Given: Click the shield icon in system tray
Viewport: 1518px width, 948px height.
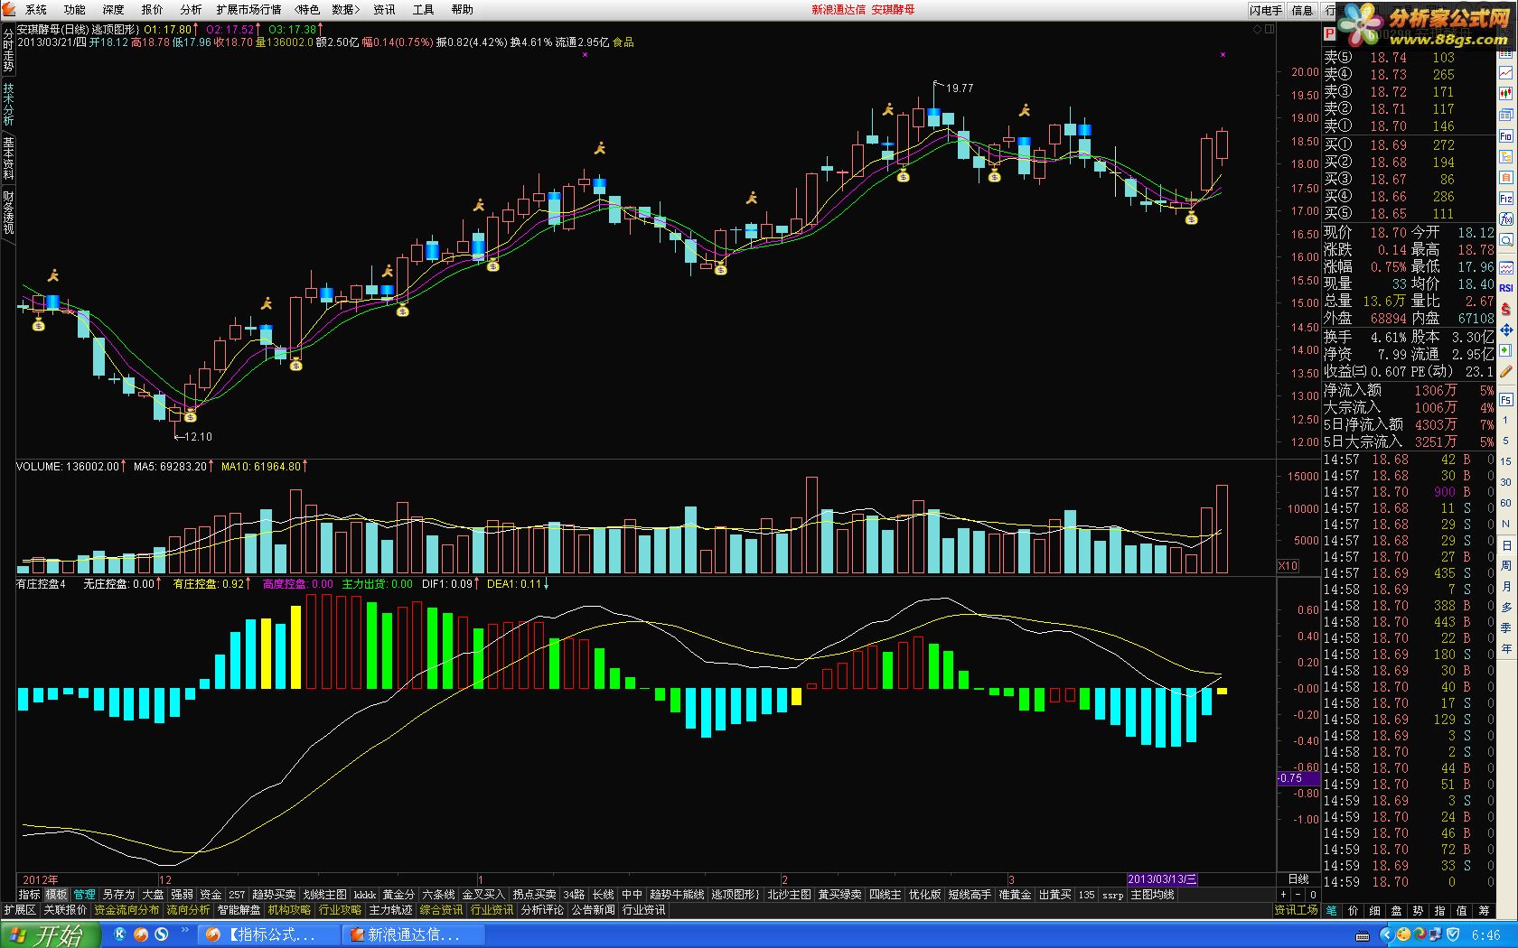Looking at the screenshot, I should 1452,935.
